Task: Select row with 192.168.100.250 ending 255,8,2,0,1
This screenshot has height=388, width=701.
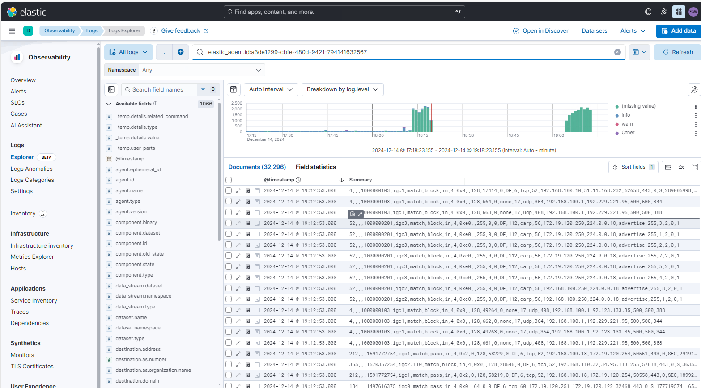Action: pos(229,288)
